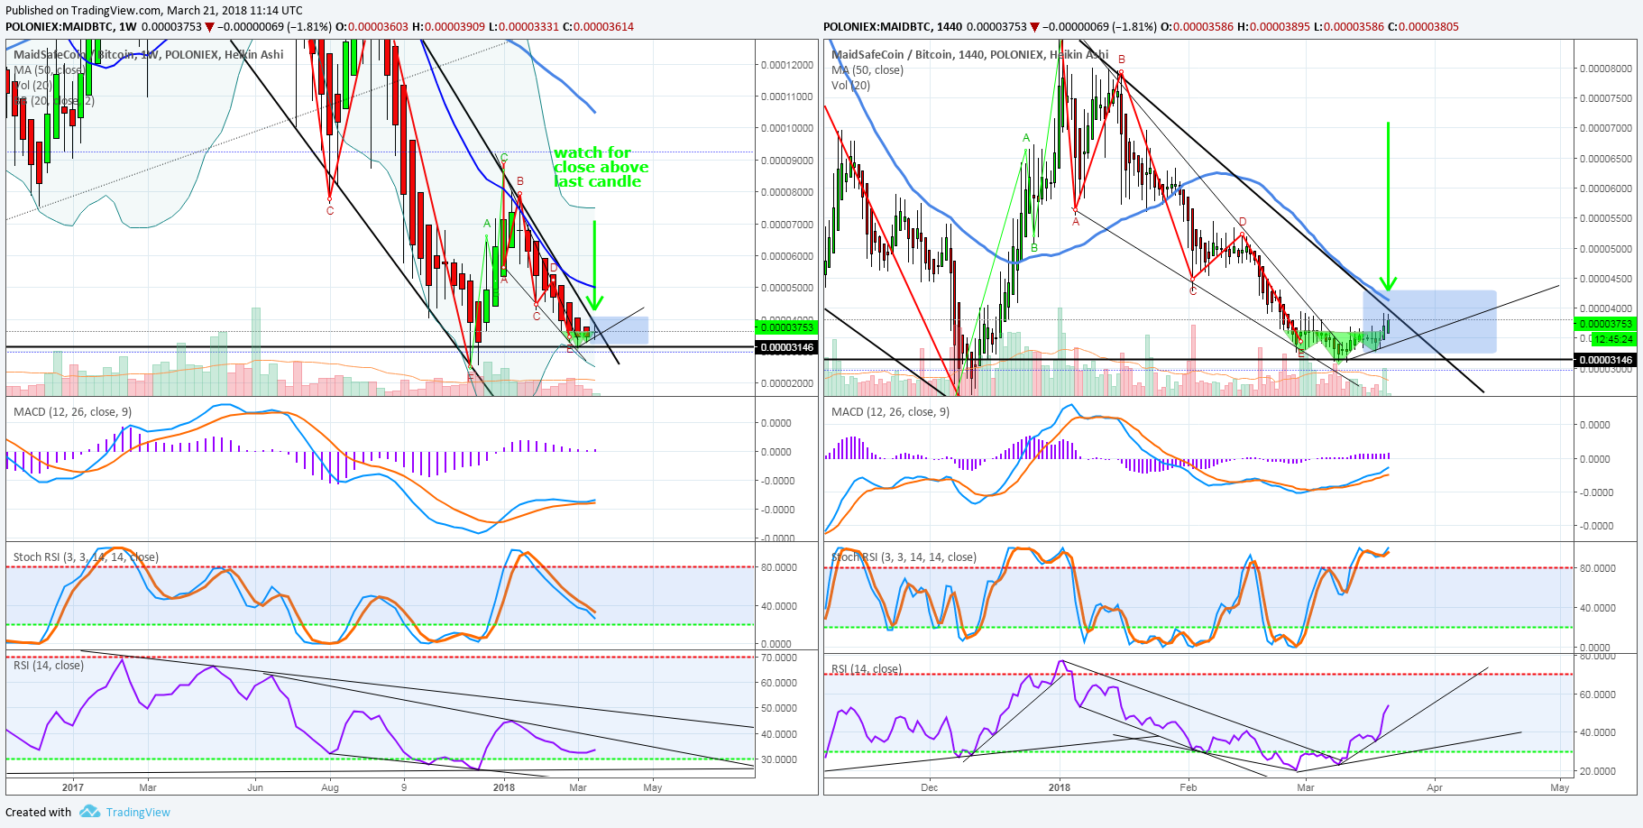Click 70.0000 level on weekly RSI axis

(x=779, y=658)
